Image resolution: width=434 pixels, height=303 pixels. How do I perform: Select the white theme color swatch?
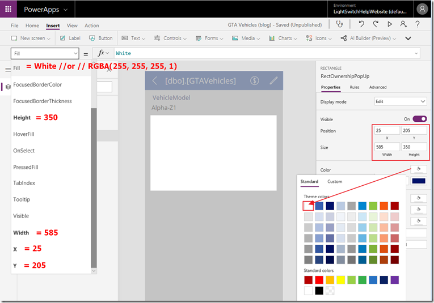[x=308, y=206]
